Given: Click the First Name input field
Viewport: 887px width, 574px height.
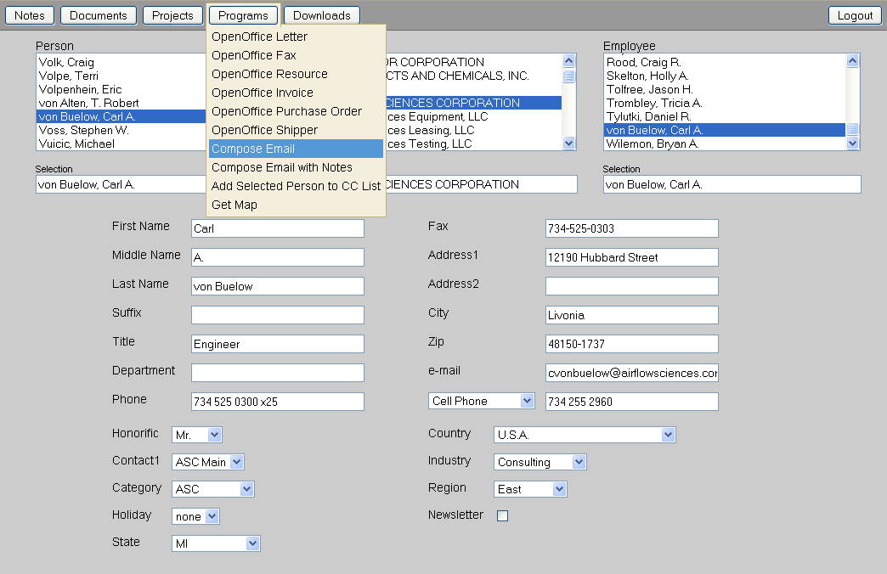Looking at the screenshot, I should (277, 228).
